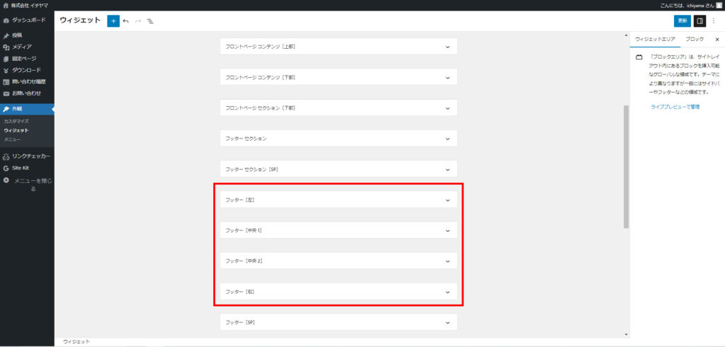Click the vertical scrollbar in widget list
This screenshot has width=725, height=347.
[x=626, y=166]
